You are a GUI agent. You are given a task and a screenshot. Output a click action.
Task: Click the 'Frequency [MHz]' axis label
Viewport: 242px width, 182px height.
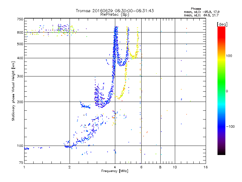pyautogui.click(x=115, y=171)
